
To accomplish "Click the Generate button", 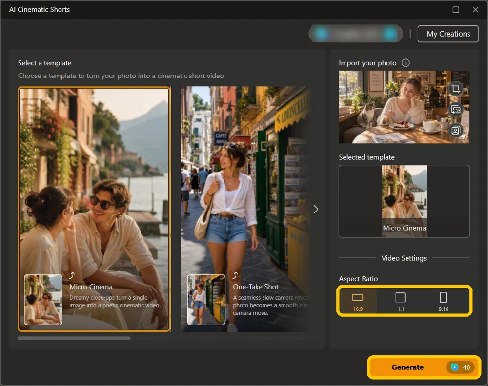I will tap(424, 367).
